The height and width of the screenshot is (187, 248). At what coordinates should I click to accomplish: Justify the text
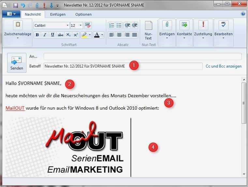(135, 35)
